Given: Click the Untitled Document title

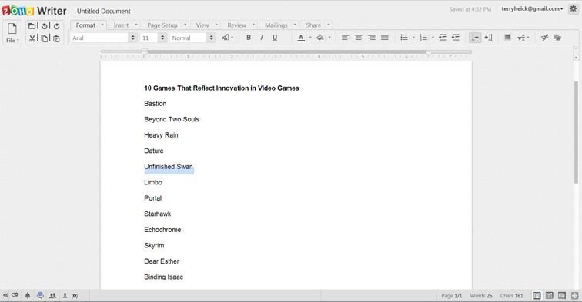Looking at the screenshot, I should tap(104, 11).
